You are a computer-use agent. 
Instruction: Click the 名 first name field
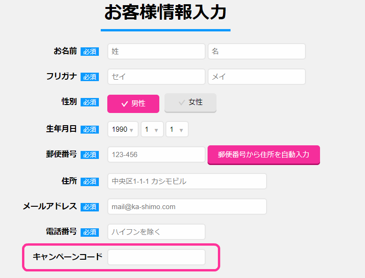pyautogui.click(x=256, y=52)
